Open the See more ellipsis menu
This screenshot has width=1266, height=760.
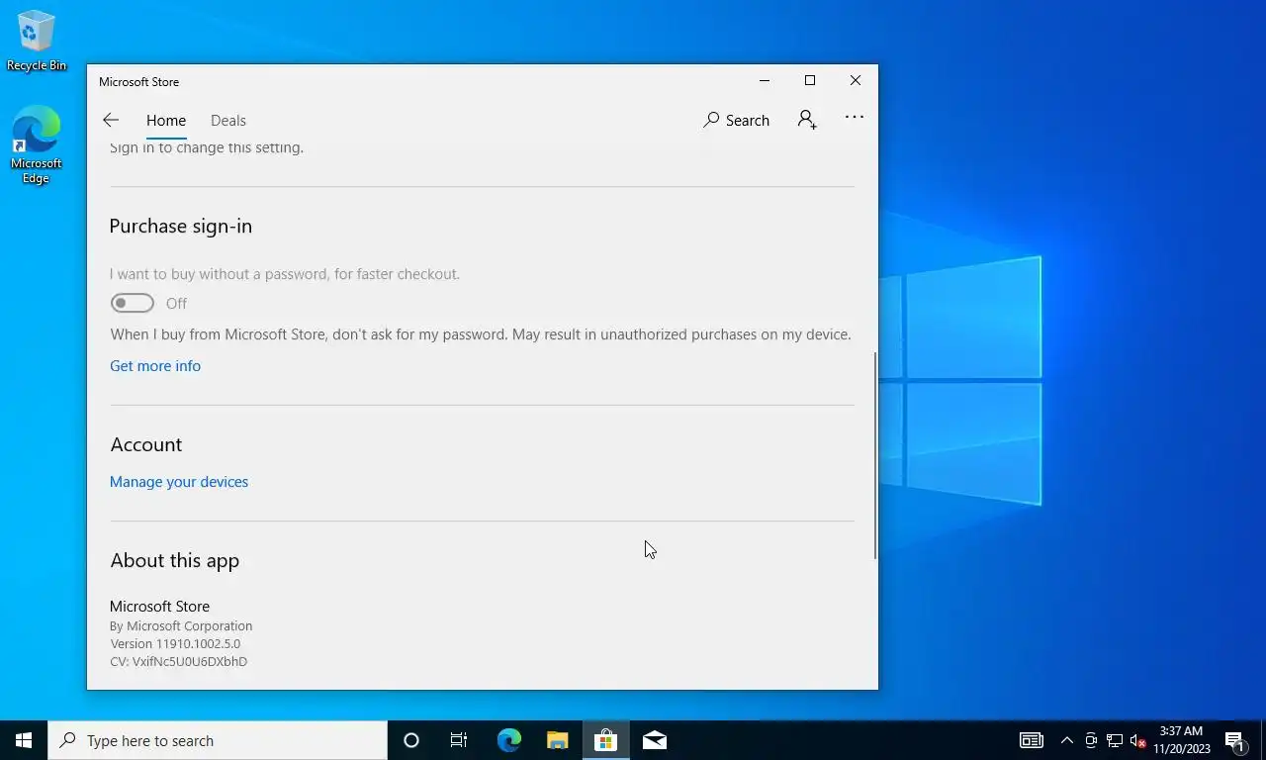[x=855, y=118]
